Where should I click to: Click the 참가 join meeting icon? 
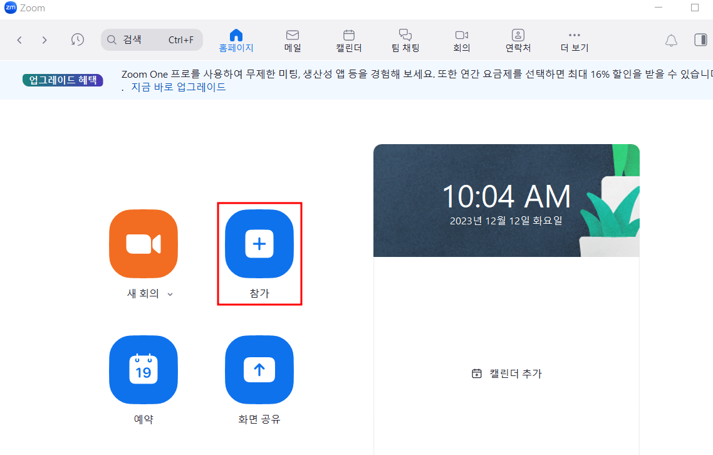tap(259, 244)
